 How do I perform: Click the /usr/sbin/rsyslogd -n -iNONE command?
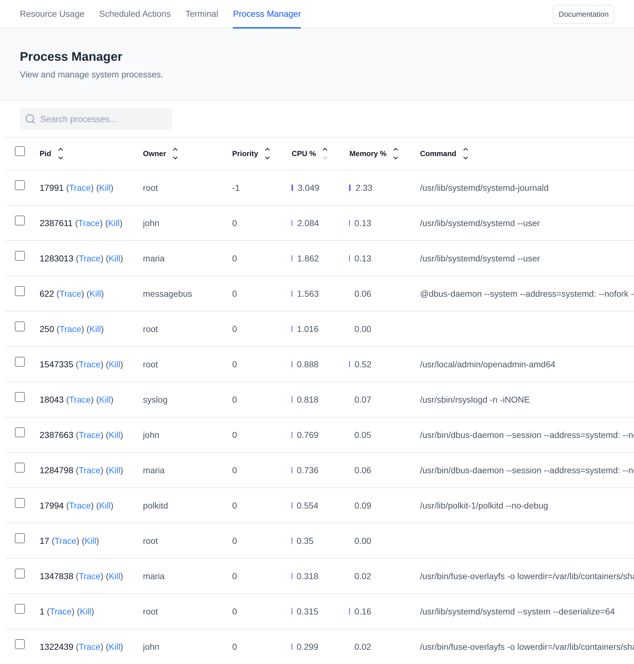point(475,400)
